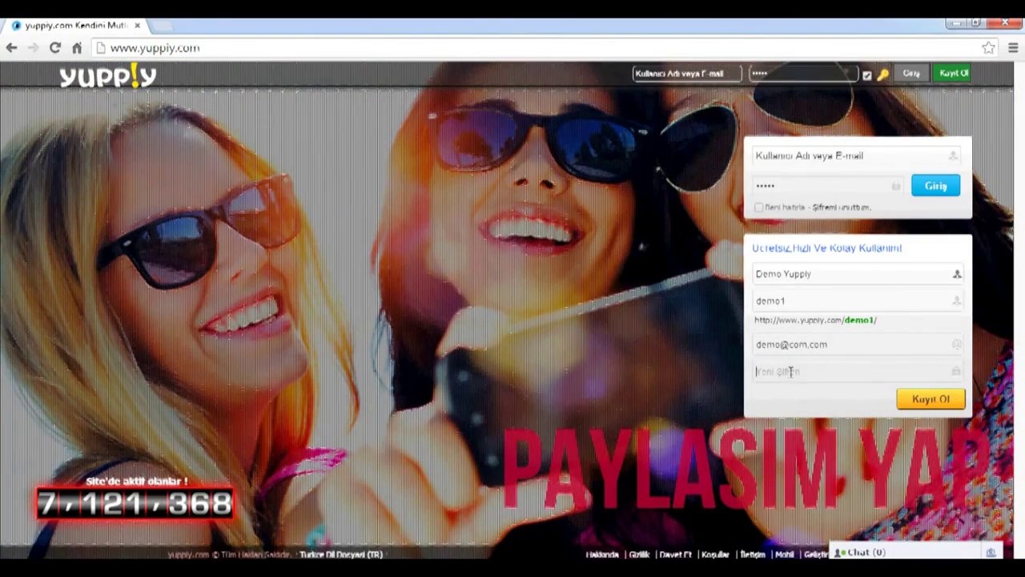Click the 'Site'de aktif olanlar !' label
Image resolution: width=1025 pixels, height=577 pixels.
coord(136,482)
